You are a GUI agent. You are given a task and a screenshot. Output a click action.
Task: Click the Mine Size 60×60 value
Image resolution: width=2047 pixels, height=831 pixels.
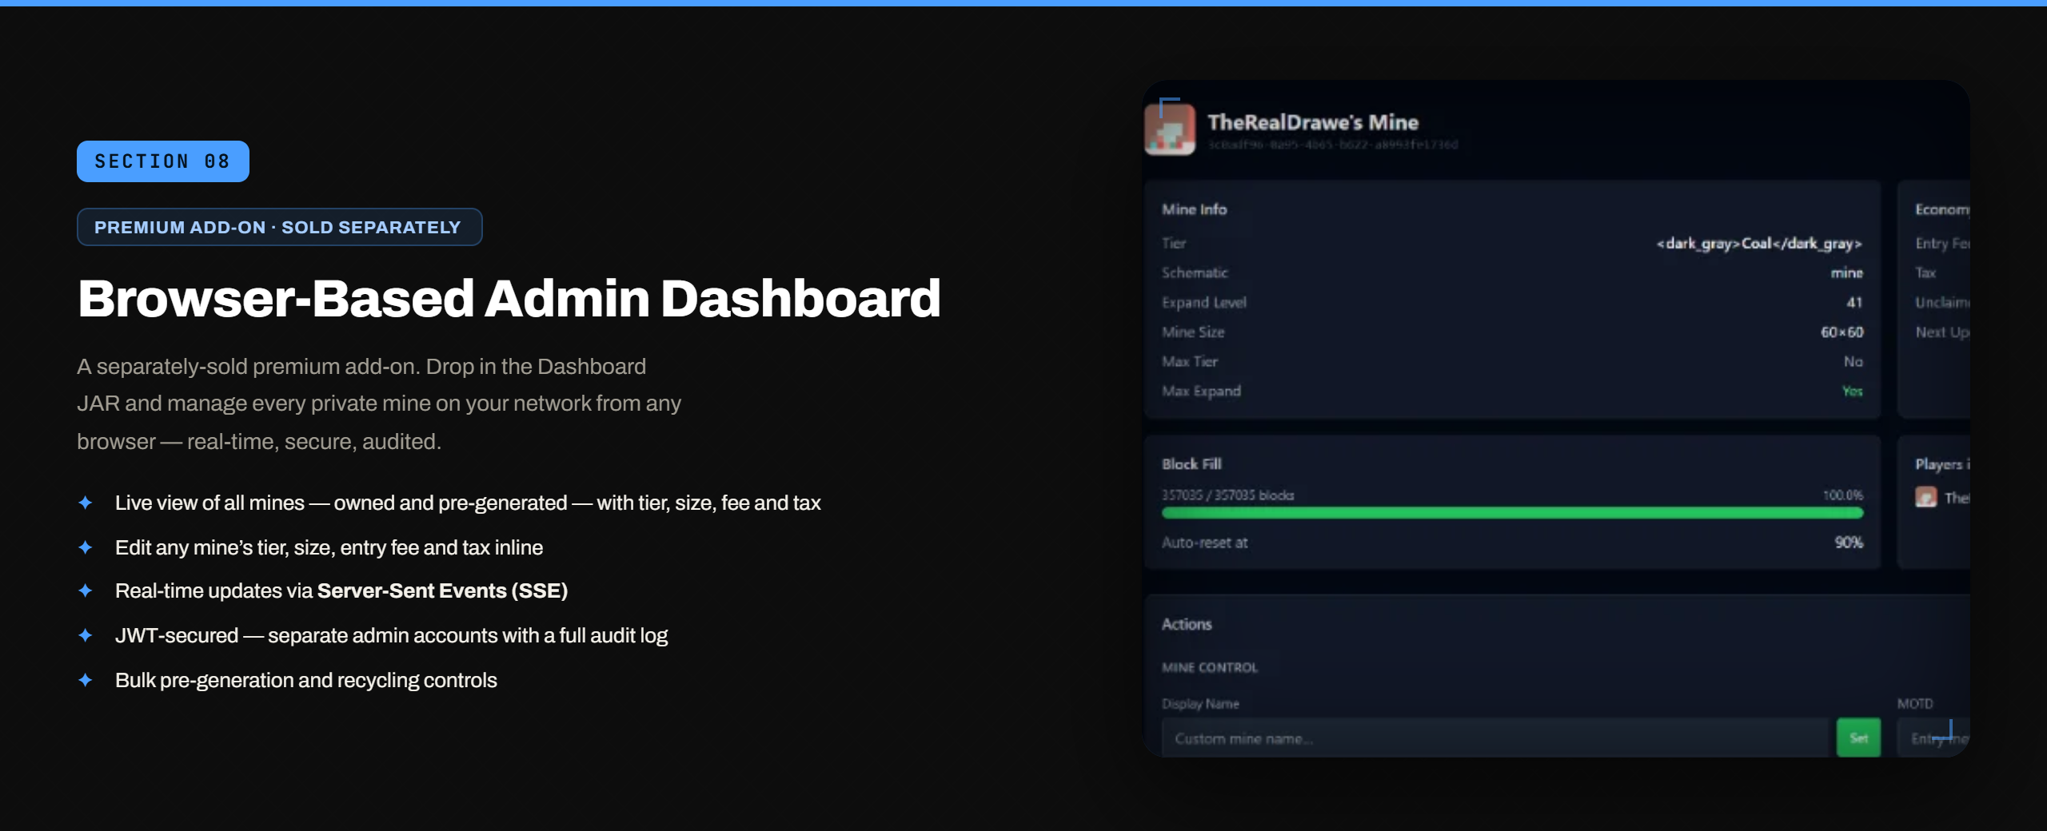[x=1842, y=332]
